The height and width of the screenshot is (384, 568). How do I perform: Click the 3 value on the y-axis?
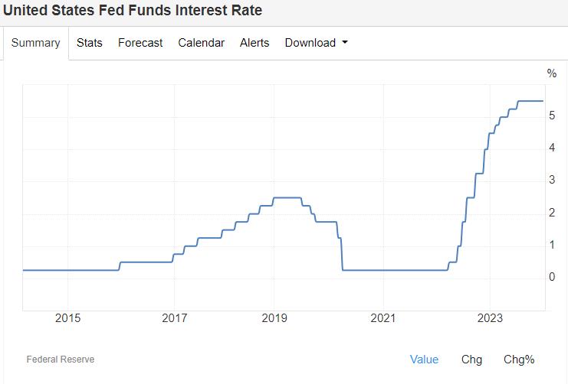coord(552,181)
